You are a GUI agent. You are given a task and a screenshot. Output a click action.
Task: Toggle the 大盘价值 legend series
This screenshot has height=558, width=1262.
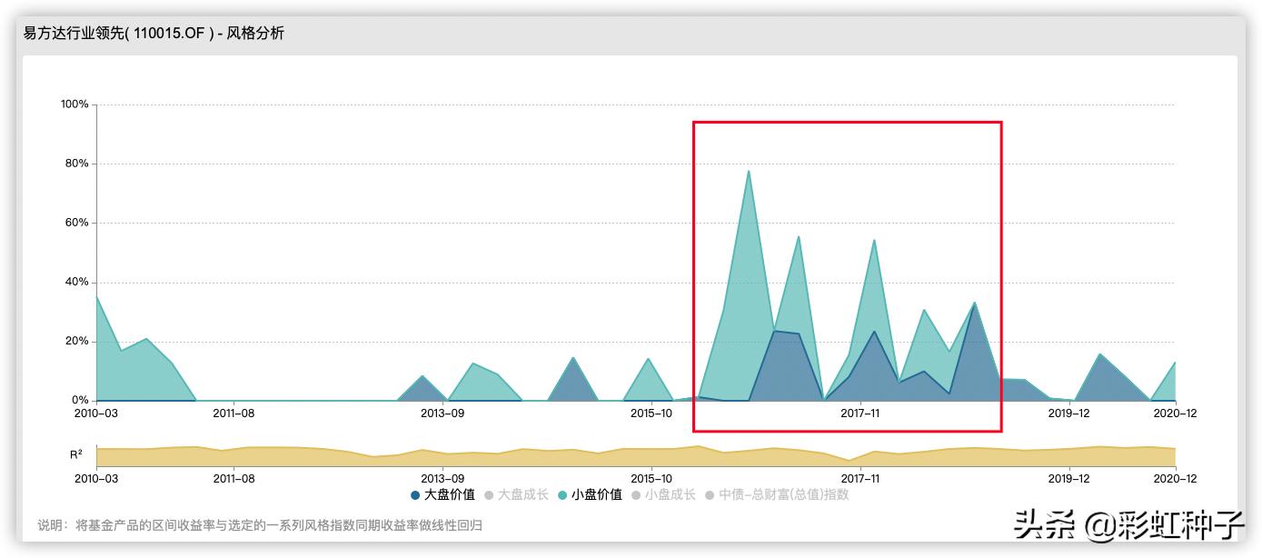[442, 495]
